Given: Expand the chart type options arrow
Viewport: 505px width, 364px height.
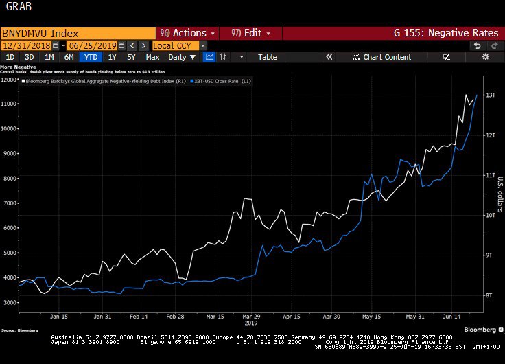Looking at the screenshot, I should tap(242, 58).
